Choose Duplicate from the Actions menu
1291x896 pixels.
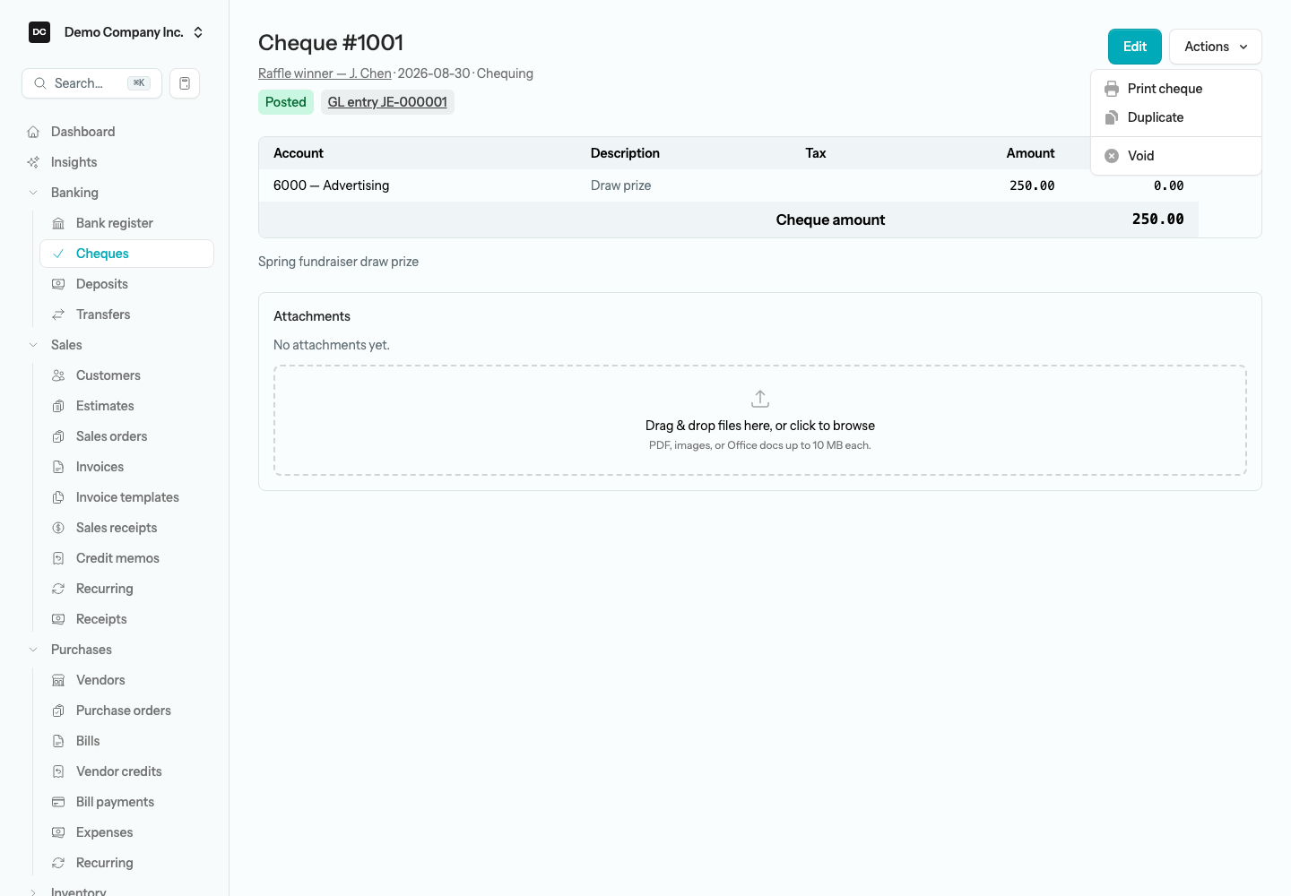point(1176,117)
